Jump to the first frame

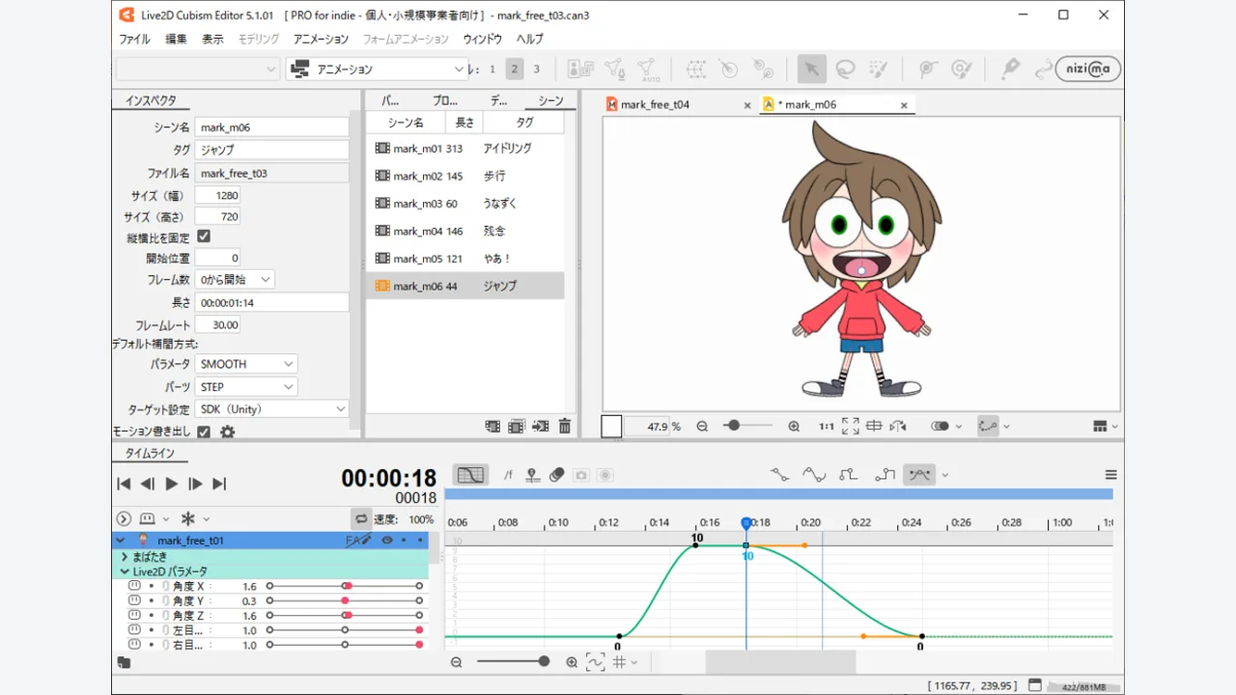(x=124, y=484)
